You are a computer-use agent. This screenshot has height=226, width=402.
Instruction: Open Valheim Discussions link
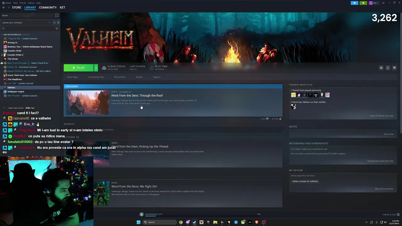(x=120, y=77)
